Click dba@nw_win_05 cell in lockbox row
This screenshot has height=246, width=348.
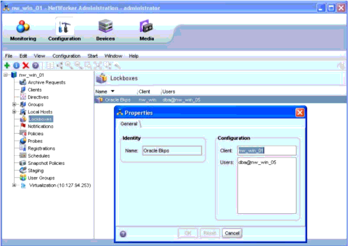pos(182,100)
